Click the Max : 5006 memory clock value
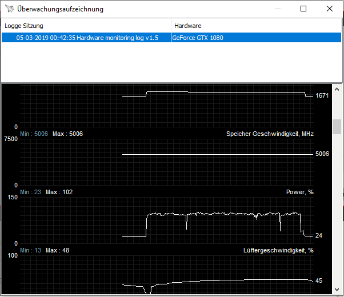Image resolution: width=344 pixels, height=297 pixels. pyautogui.click(x=67, y=134)
